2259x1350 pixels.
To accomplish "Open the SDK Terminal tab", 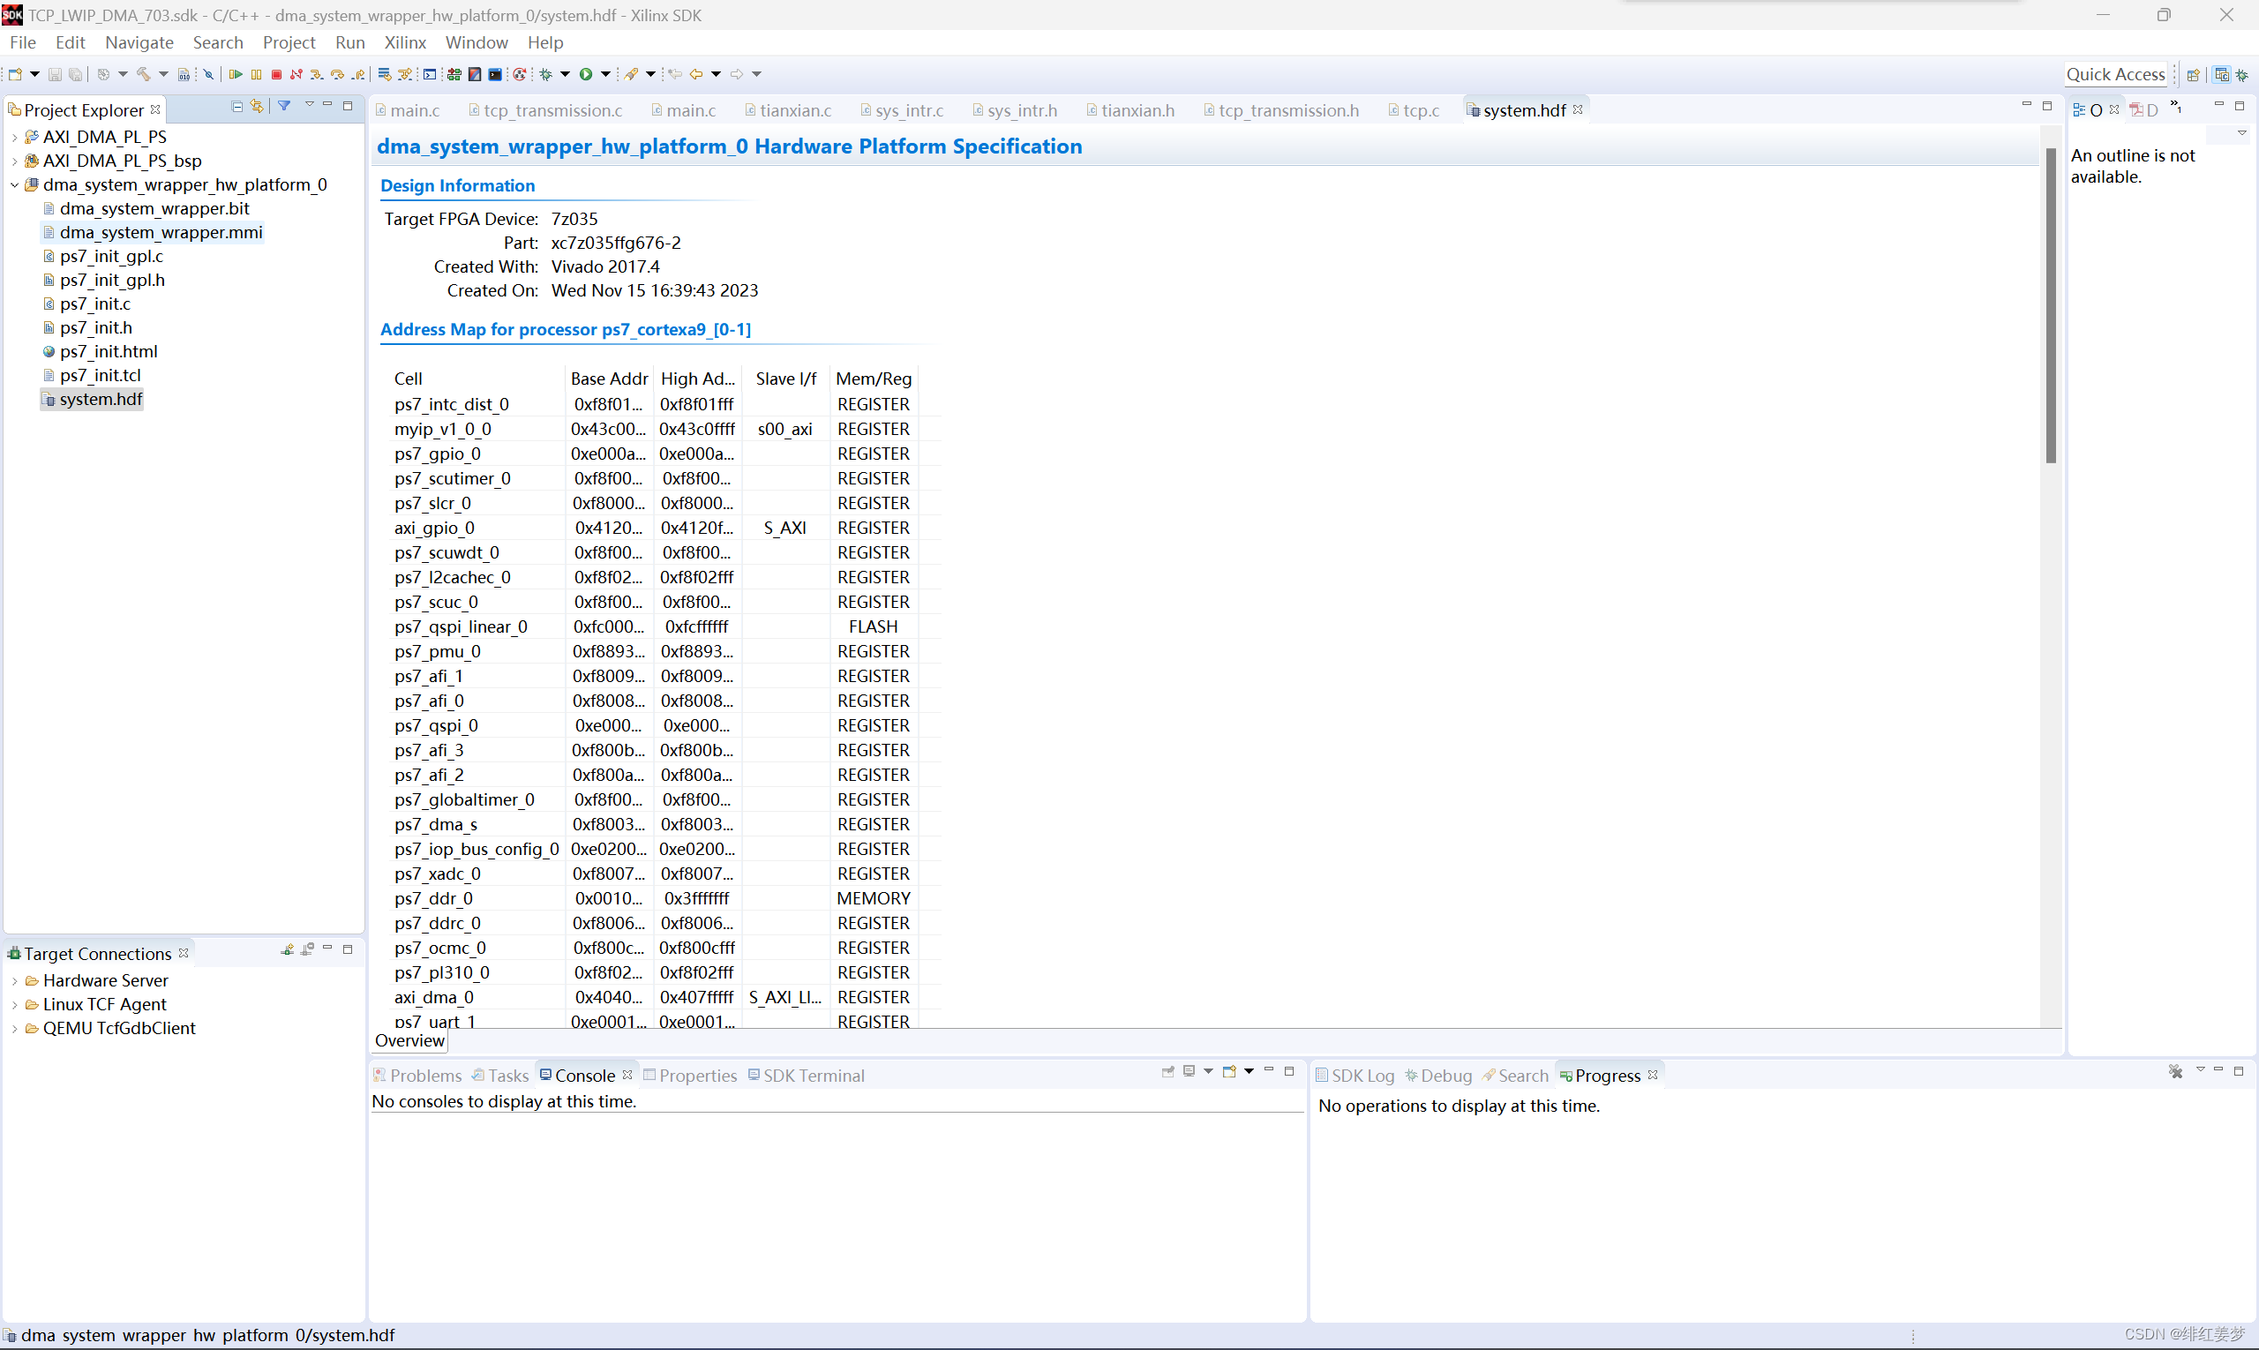I will coord(813,1076).
